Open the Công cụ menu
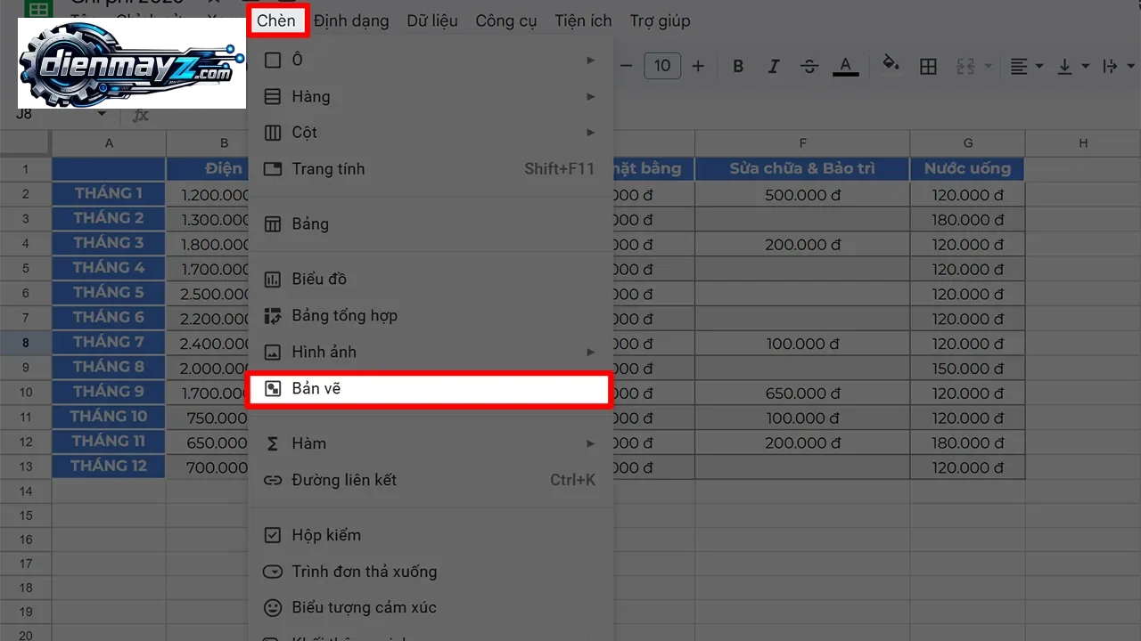This screenshot has height=641, width=1141. (x=506, y=20)
